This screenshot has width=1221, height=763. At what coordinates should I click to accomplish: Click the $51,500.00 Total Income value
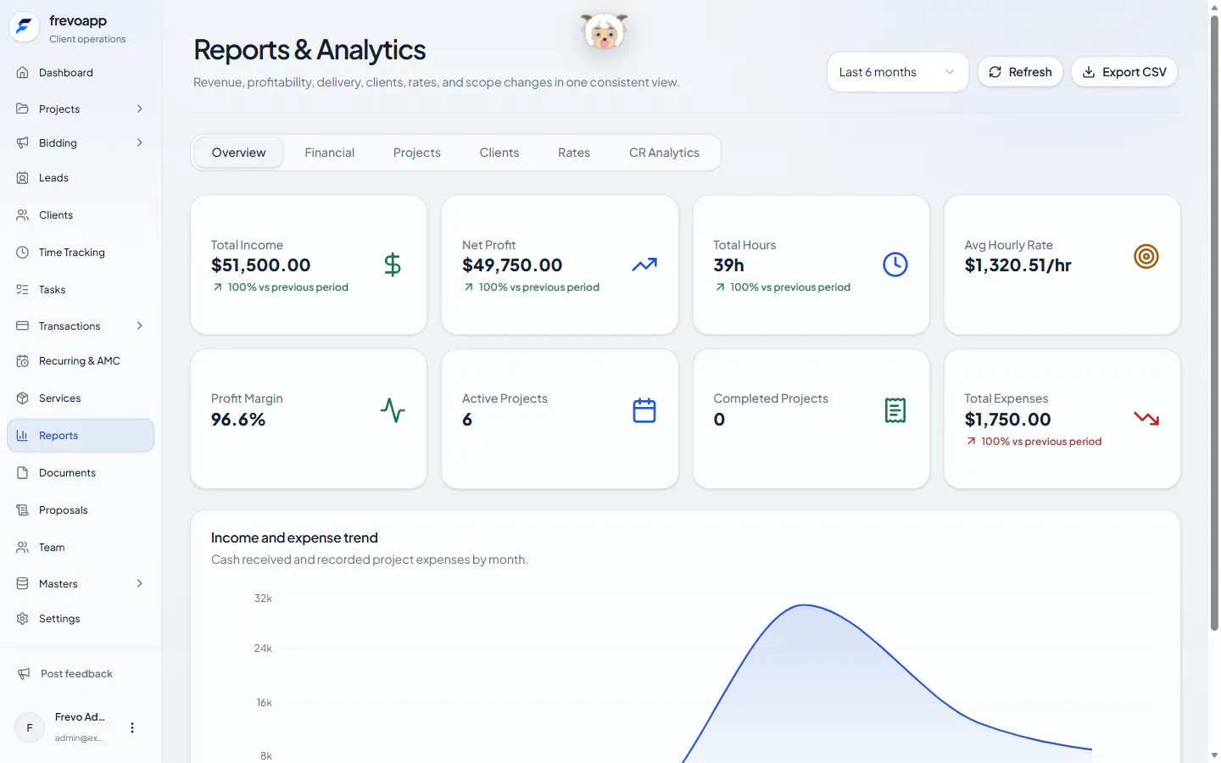261,265
